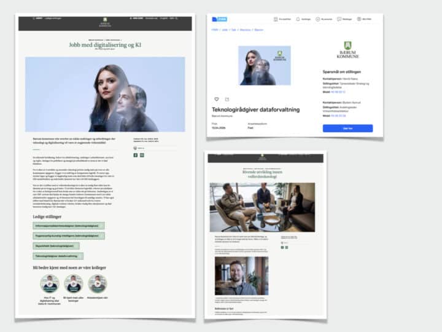Click the heart favorite icon on job ad

pyautogui.click(x=216, y=99)
